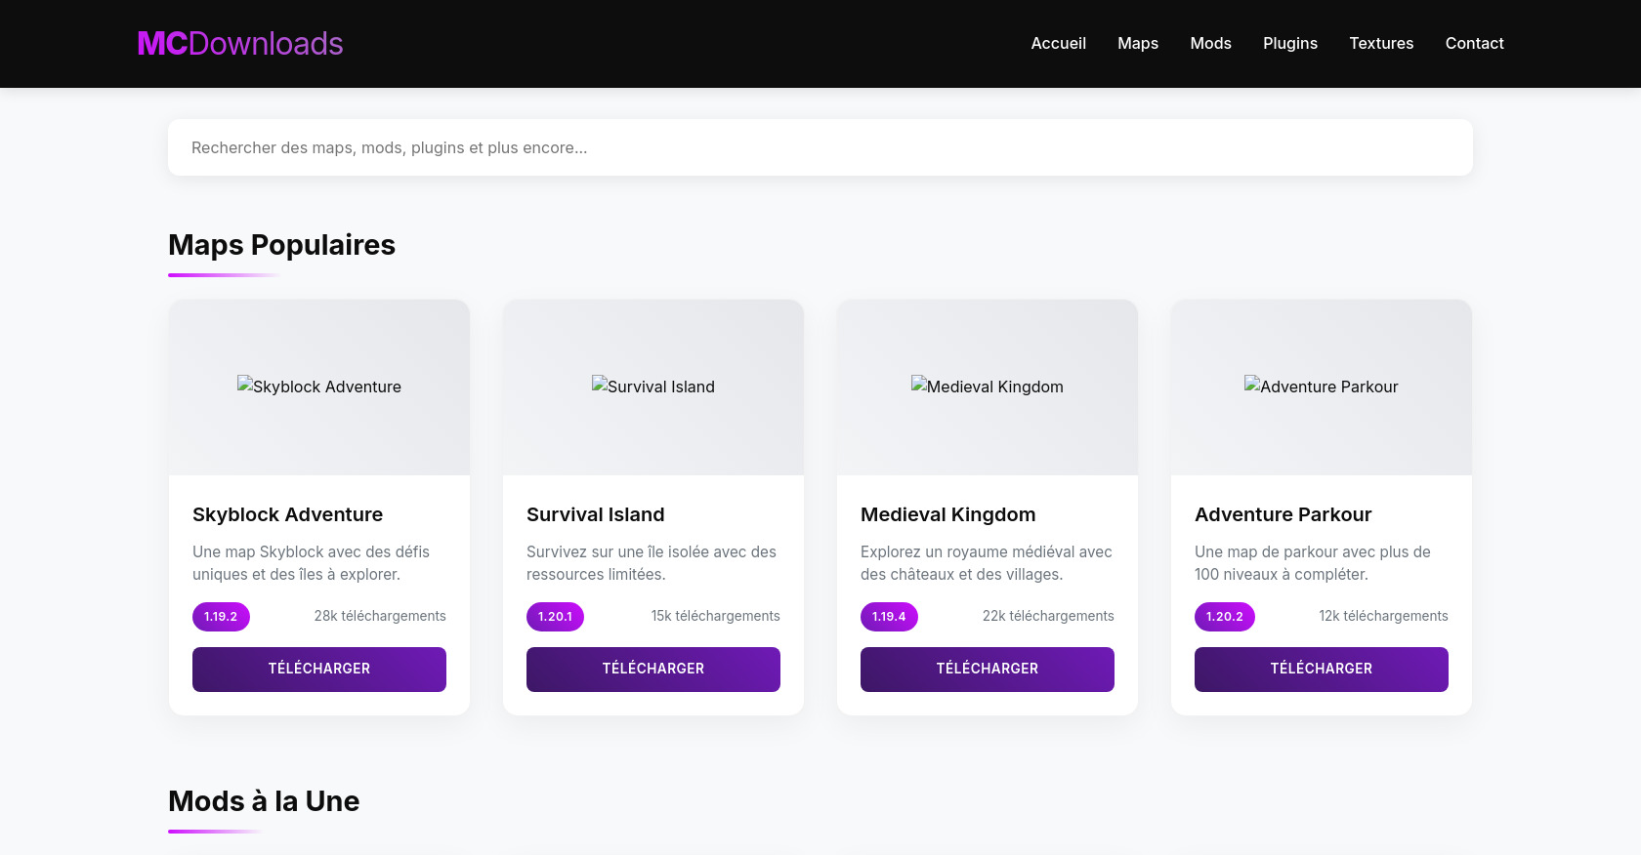1641x855 pixels.
Task: Focus the search field for maps and mods
Action: pos(820,148)
